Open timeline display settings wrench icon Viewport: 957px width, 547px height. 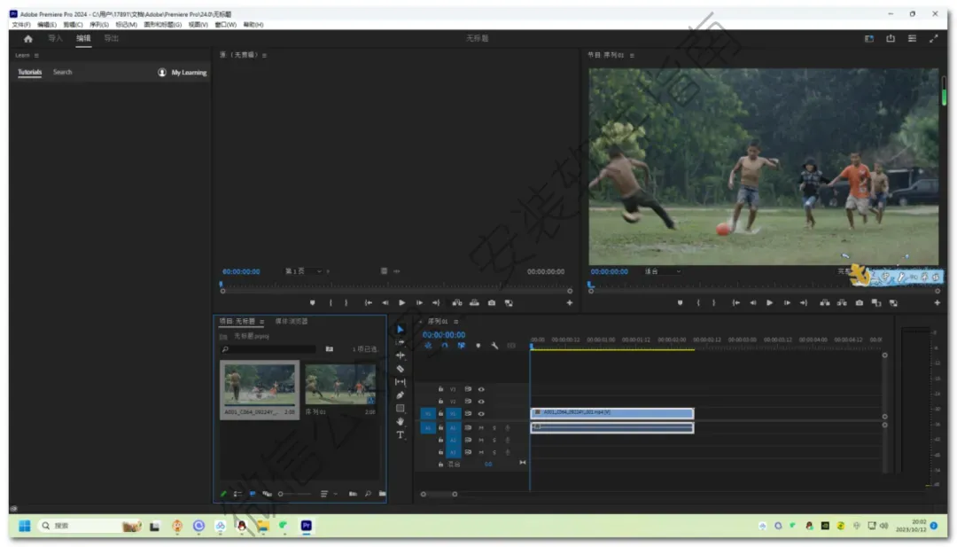click(x=494, y=346)
